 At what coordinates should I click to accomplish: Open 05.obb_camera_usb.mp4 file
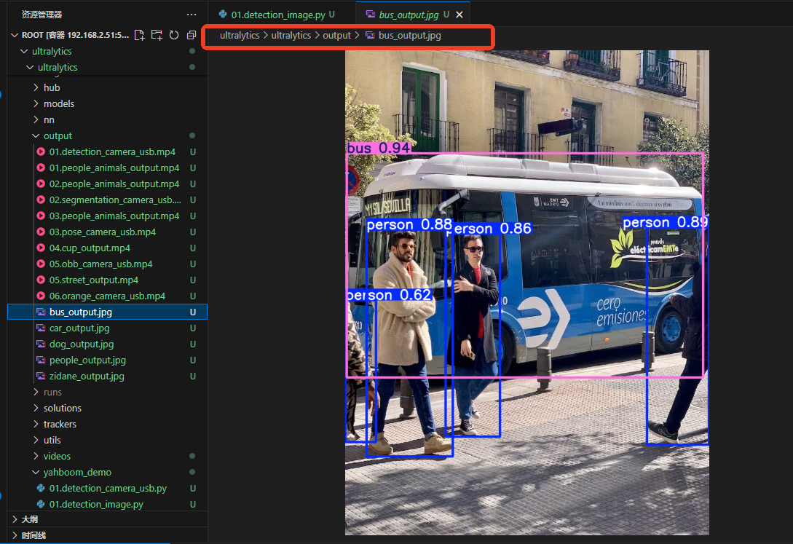click(x=107, y=264)
